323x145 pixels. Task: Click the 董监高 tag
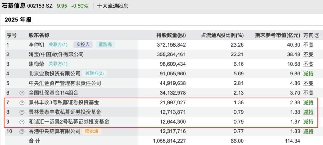tap(105, 45)
